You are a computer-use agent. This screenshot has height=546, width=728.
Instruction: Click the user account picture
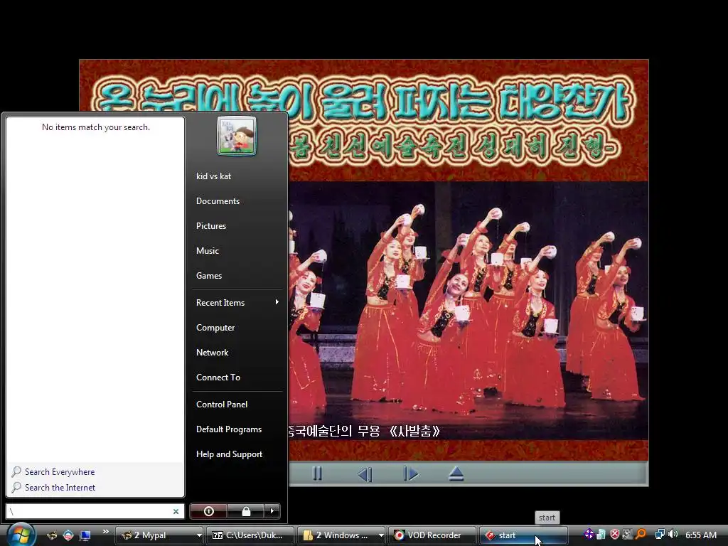(x=236, y=136)
